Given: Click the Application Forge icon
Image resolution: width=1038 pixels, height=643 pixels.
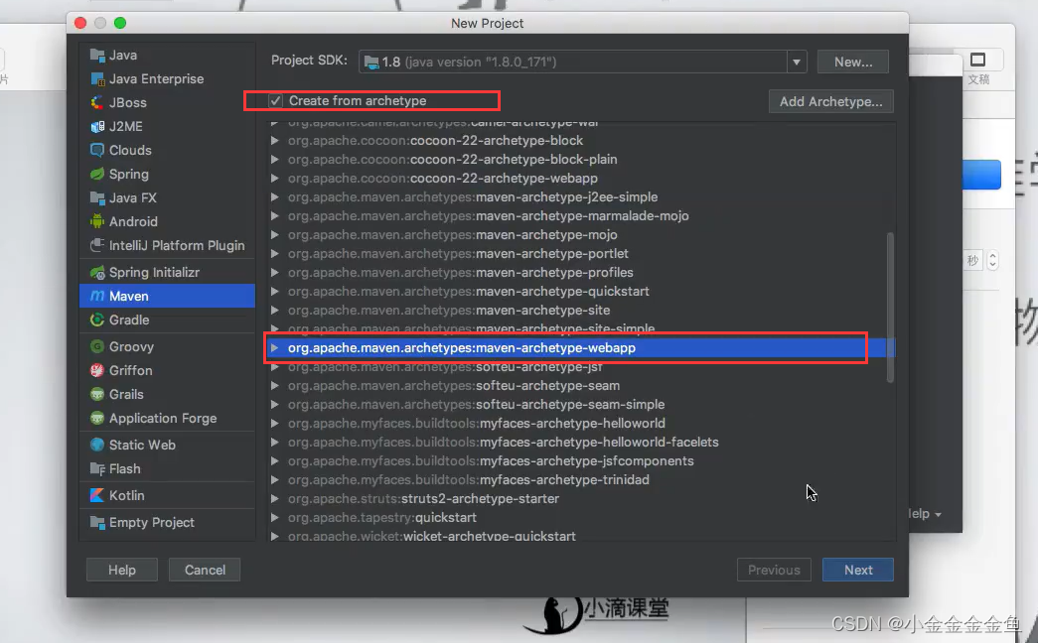Looking at the screenshot, I should coord(97,418).
